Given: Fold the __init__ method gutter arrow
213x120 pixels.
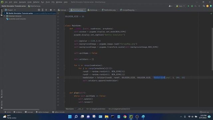Looking at the screenshot, I should click(65, 29).
